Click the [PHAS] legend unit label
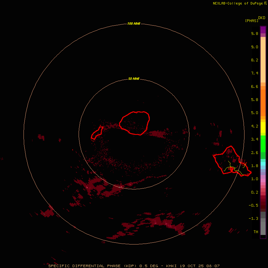Screen dimensions: 268x268 pyautogui.click(x=252, y=21)
